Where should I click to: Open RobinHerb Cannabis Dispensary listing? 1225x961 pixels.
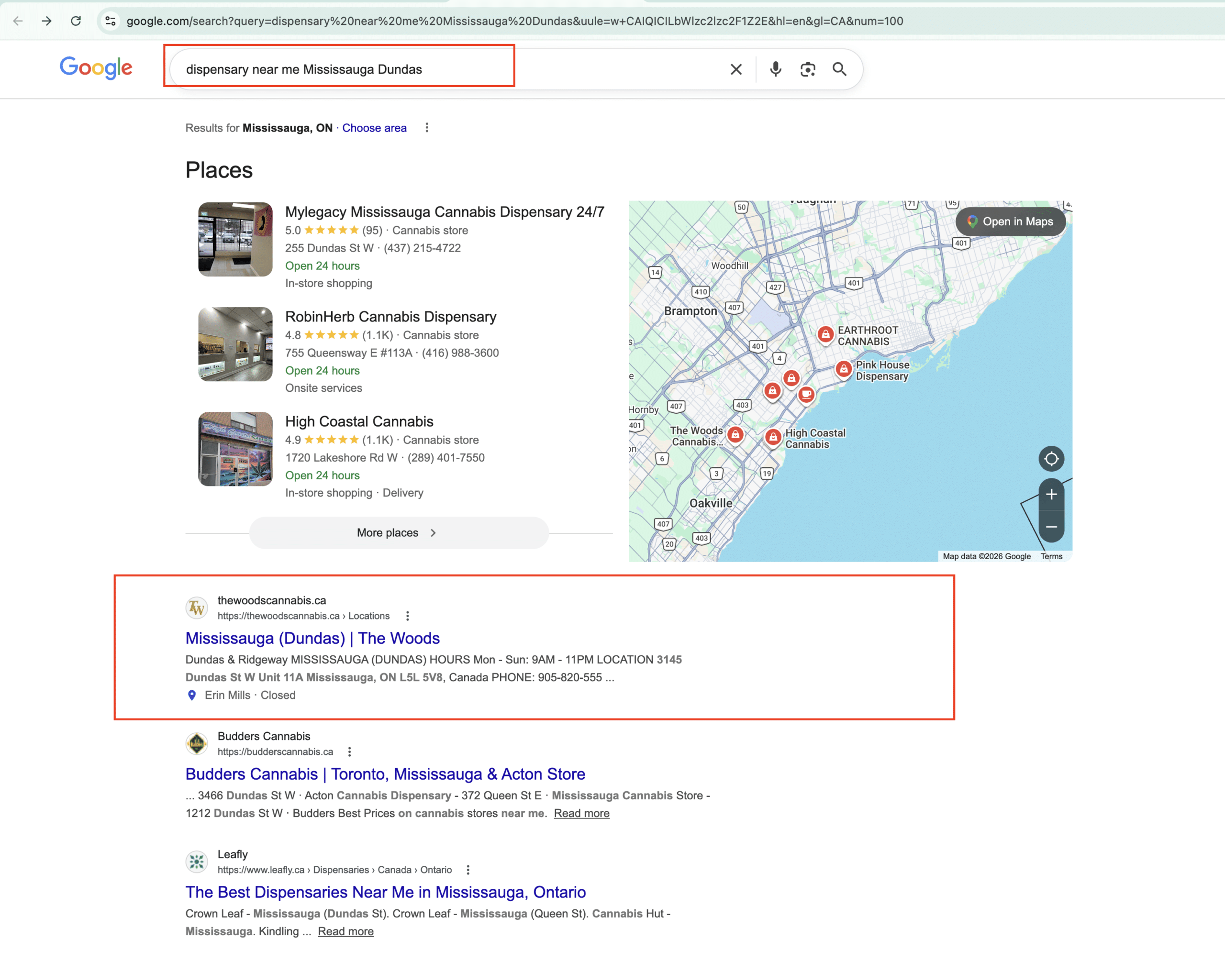390,316
